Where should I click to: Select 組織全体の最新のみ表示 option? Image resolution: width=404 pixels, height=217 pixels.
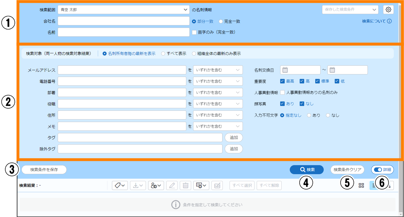tap(194, 54)
